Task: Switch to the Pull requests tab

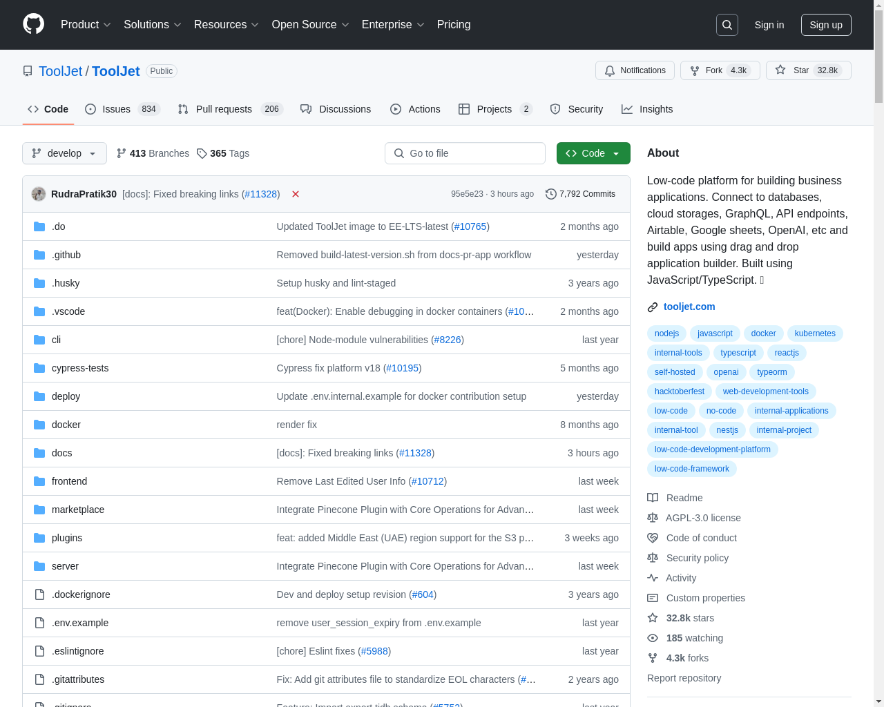Action: coord(230,109)
